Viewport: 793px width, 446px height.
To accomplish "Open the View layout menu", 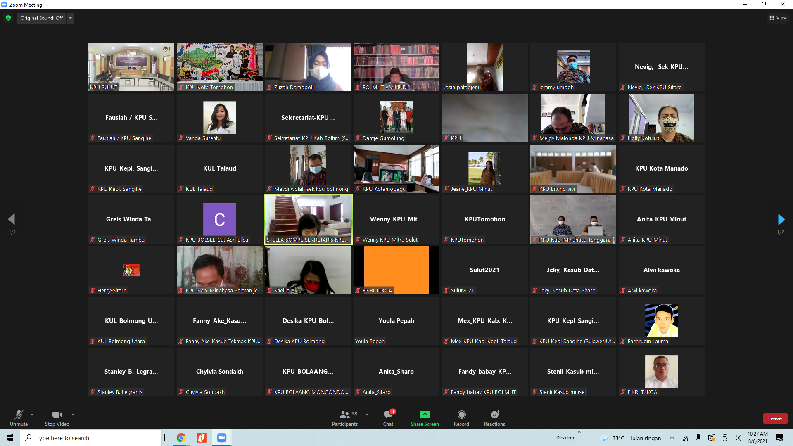I will pos(778,18).
